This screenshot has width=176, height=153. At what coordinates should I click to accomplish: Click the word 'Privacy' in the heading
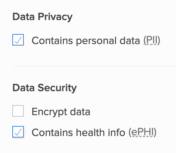55,17
